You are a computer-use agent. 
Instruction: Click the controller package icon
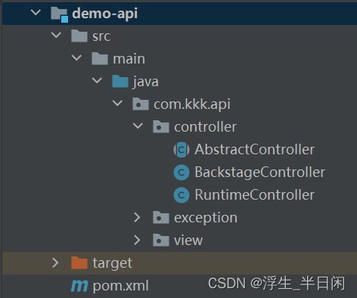coord(161,126)
